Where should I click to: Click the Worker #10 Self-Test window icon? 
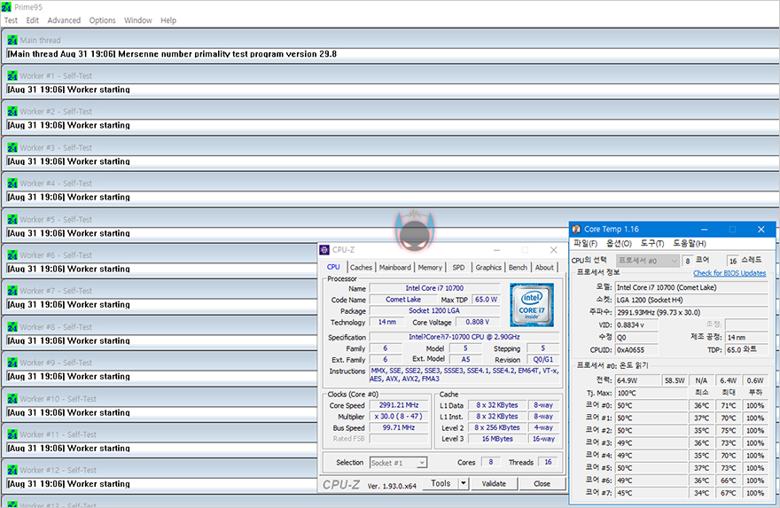12,399
